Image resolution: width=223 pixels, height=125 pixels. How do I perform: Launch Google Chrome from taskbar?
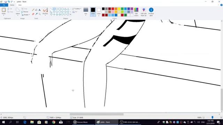pyautogui.click(x=54, y=122)
